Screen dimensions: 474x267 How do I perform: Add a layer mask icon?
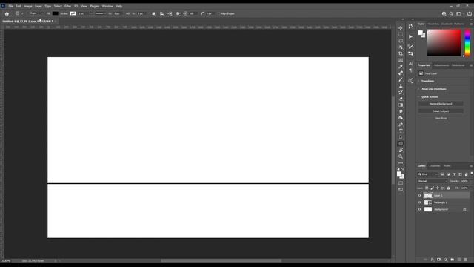coord(439,260)
